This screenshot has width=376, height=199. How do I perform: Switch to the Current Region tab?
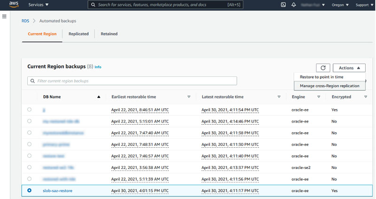tap(42, 34)
